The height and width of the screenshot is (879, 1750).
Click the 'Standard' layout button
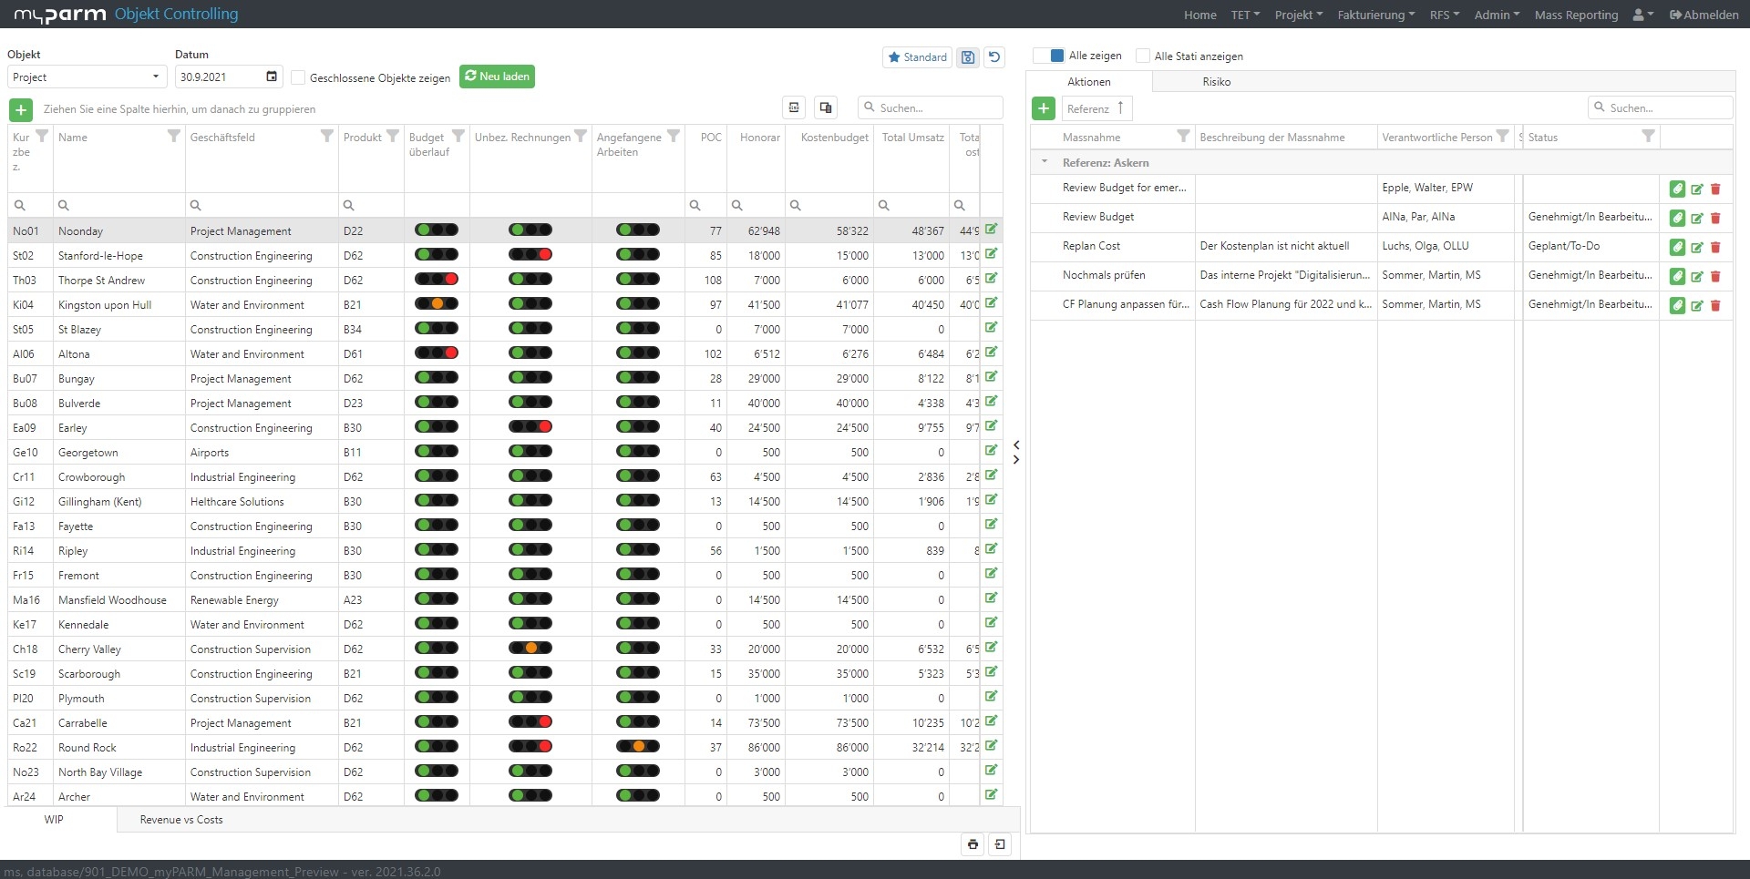pos(917,57)
